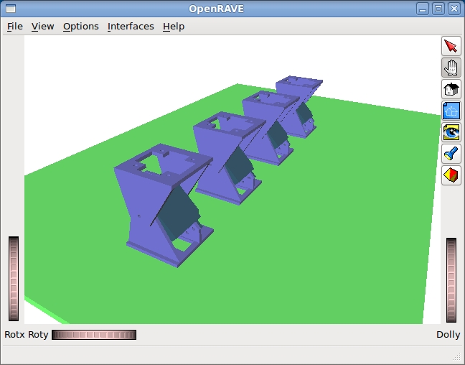
Task: Reset camera with the Home icon
Action: click(x=451, y=89)
